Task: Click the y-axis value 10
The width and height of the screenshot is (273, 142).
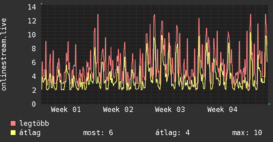Action: [32, 35]
